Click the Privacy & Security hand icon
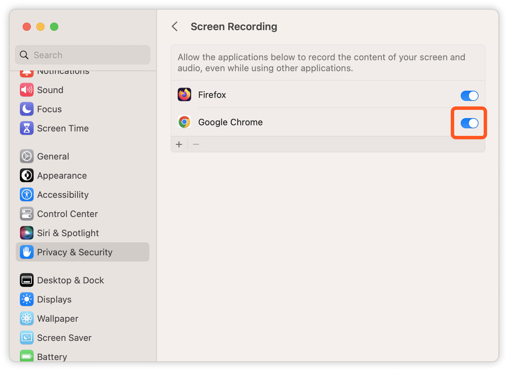Viewport: 508px width, 371px height. tap(27, 252)
